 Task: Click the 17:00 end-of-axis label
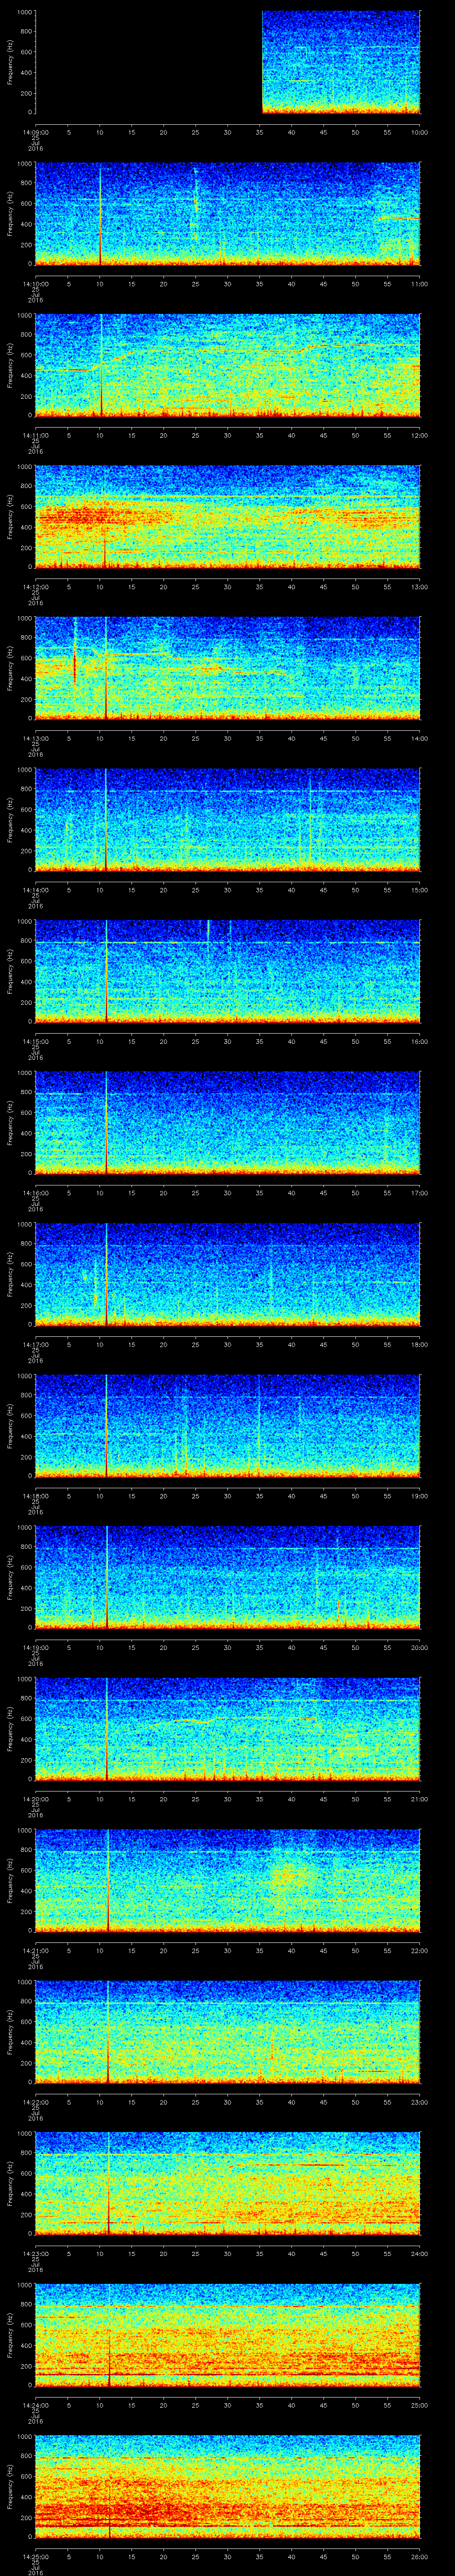point(420,1192)
